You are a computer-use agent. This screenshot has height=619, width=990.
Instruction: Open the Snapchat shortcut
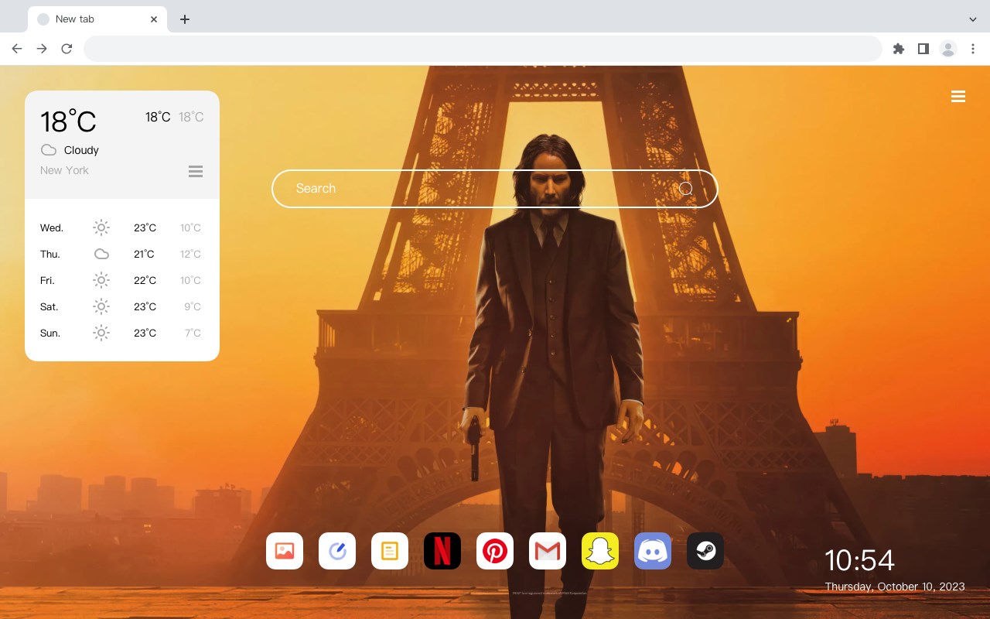(x=600, y=551)
